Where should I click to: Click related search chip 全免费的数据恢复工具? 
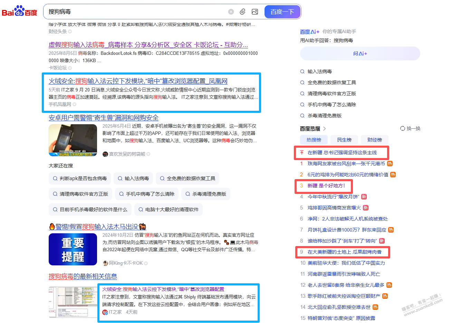pos(188,178)
